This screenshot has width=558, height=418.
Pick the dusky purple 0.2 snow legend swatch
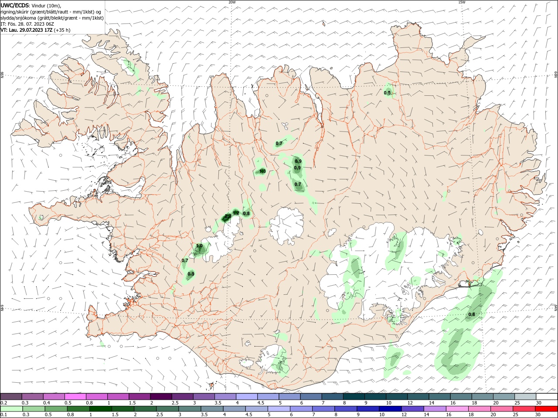click(x=11, y=397)
